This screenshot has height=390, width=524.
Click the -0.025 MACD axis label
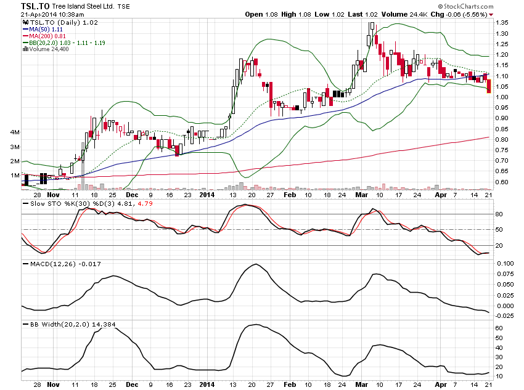[504, 316]
